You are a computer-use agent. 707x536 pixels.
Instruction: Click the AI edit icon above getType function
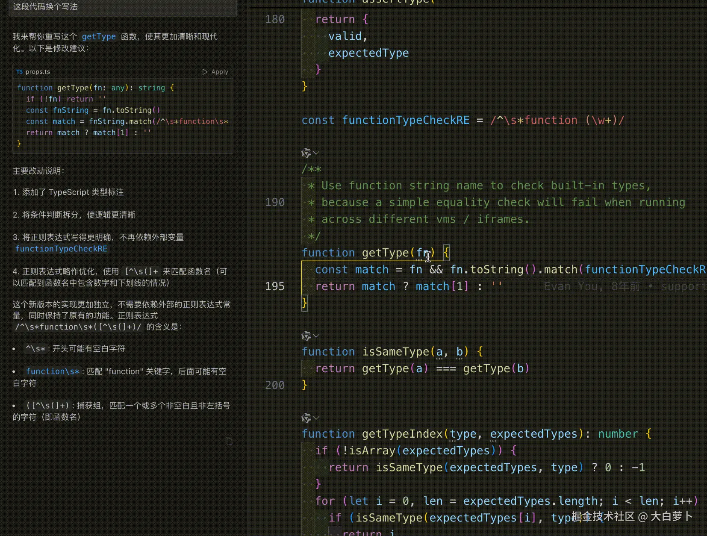tap(306, 153)
